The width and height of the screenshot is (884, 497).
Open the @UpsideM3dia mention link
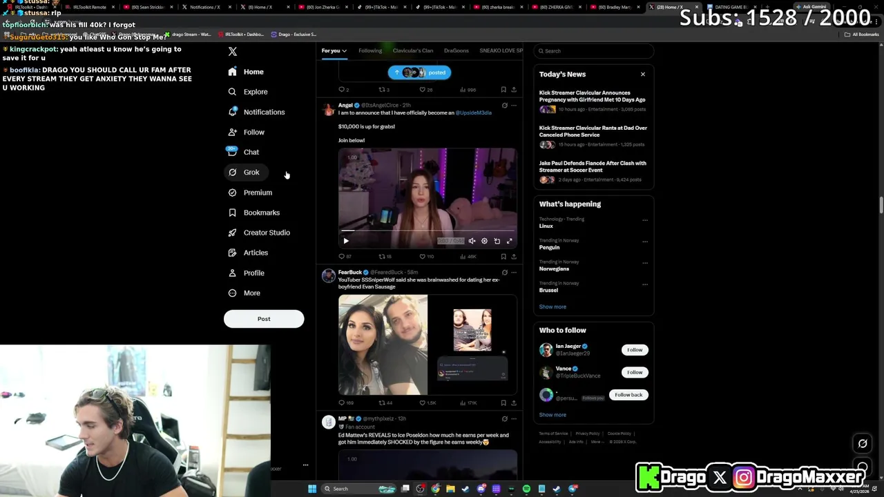point(474,113)
